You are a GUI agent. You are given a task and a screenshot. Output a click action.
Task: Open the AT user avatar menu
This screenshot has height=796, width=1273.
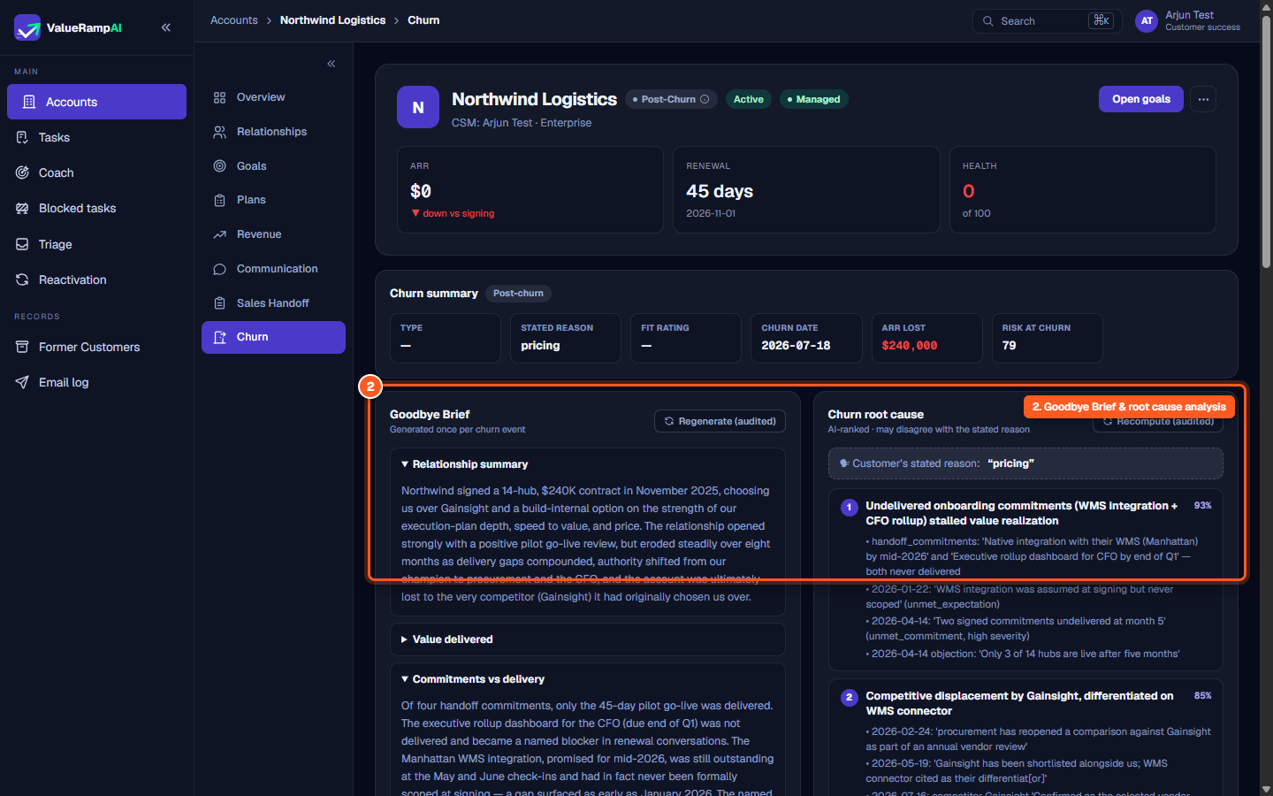1147,21
